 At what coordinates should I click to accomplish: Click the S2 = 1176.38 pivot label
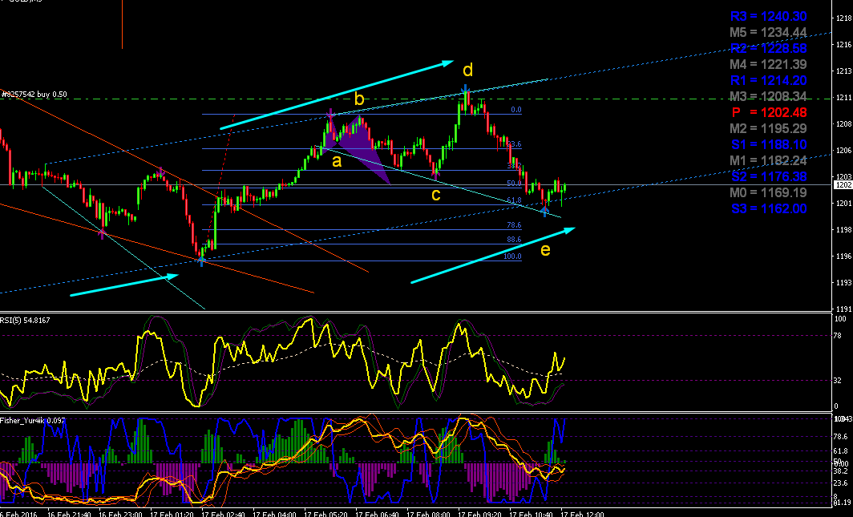768,176
